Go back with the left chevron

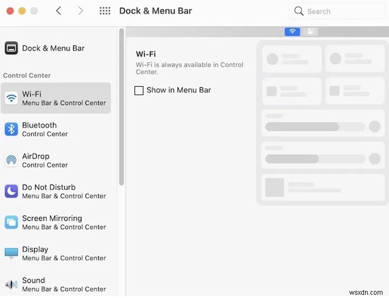pos(59,11)
